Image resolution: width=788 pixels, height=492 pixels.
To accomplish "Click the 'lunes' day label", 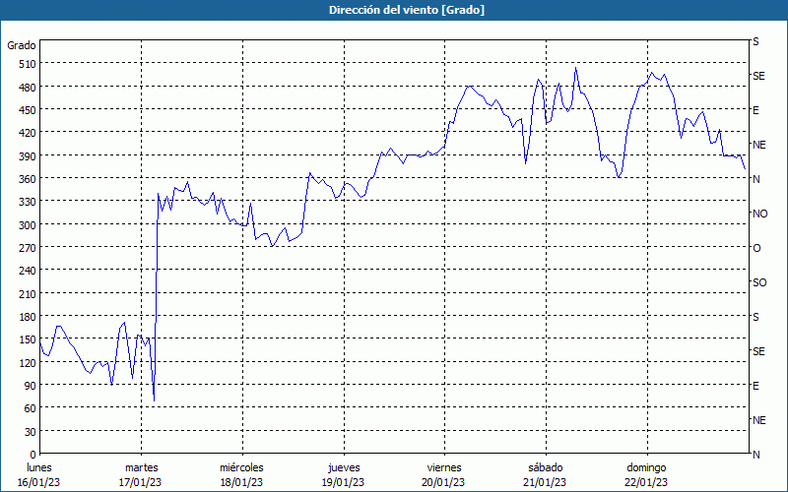I will [x=39, y=467].
